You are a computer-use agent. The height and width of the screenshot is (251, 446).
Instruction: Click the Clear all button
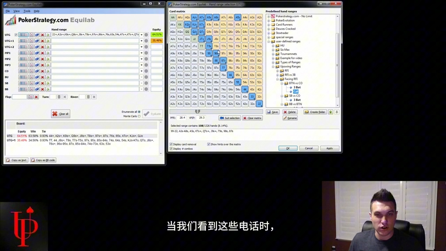[x=61, y=114]
